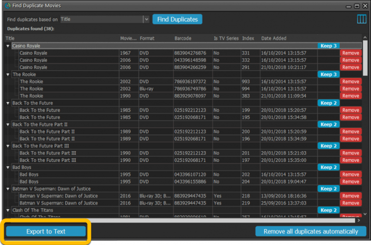
Task: Remove Casino Royale 1967 entry
Action: point(351,53)
